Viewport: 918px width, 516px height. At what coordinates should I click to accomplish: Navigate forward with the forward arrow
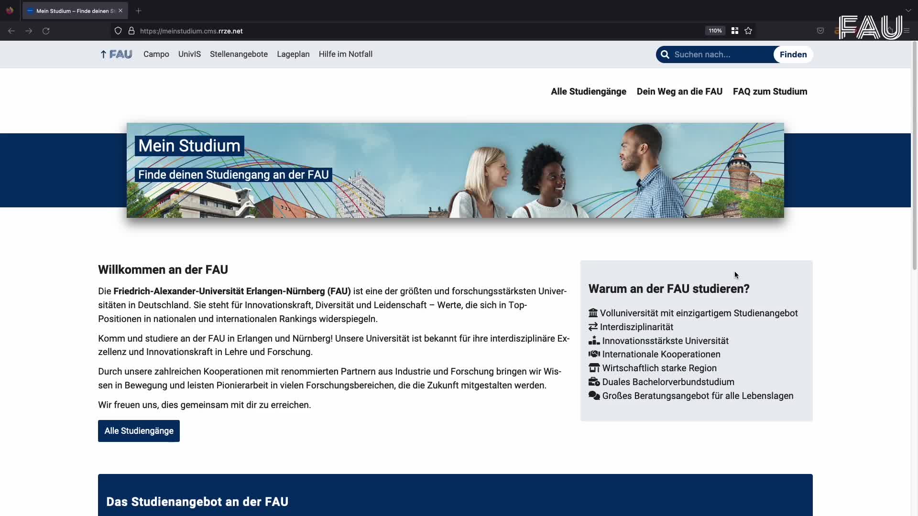(x=28, y=31)
